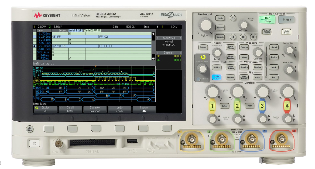Click the trigger Level knob
315x169 pixels.
tap(217, 52)
